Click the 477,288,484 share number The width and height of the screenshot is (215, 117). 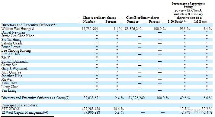click(91, 109)
